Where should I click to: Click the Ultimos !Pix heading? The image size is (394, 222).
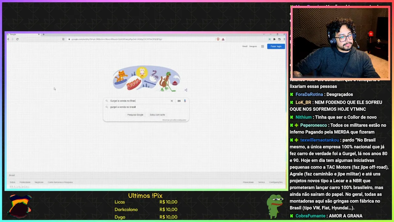tap(145, 195)
